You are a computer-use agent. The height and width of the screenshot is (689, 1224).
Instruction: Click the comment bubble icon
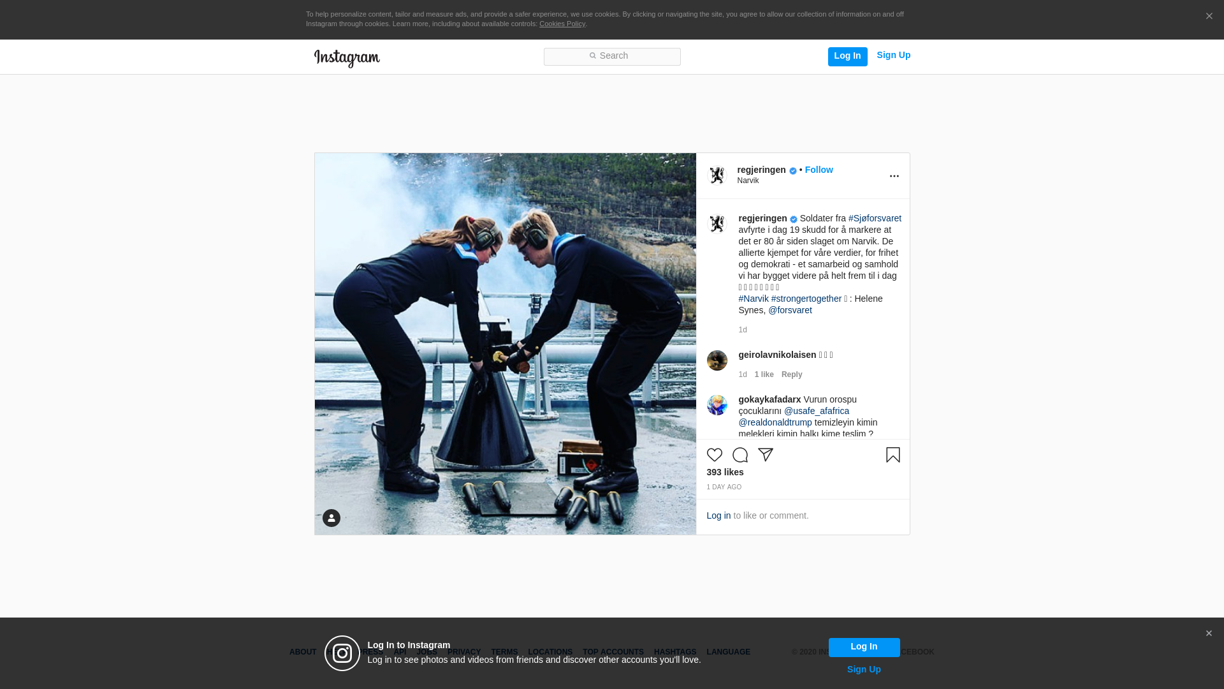coord(739,455)
